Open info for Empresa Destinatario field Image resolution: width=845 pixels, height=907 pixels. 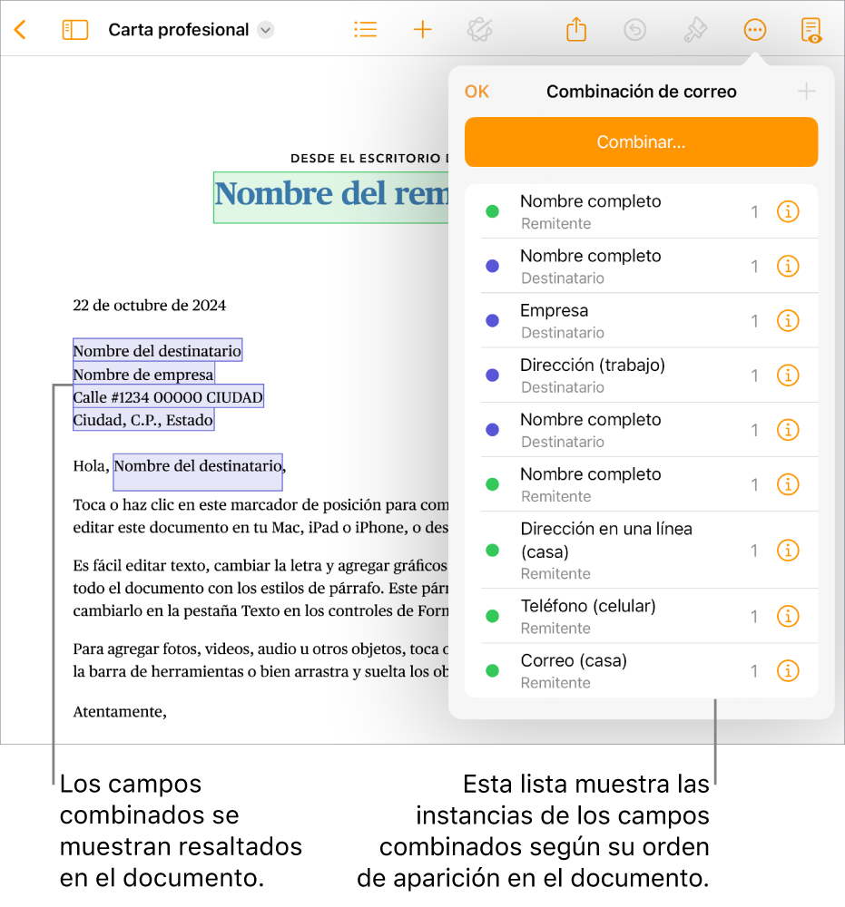(788, 320)
